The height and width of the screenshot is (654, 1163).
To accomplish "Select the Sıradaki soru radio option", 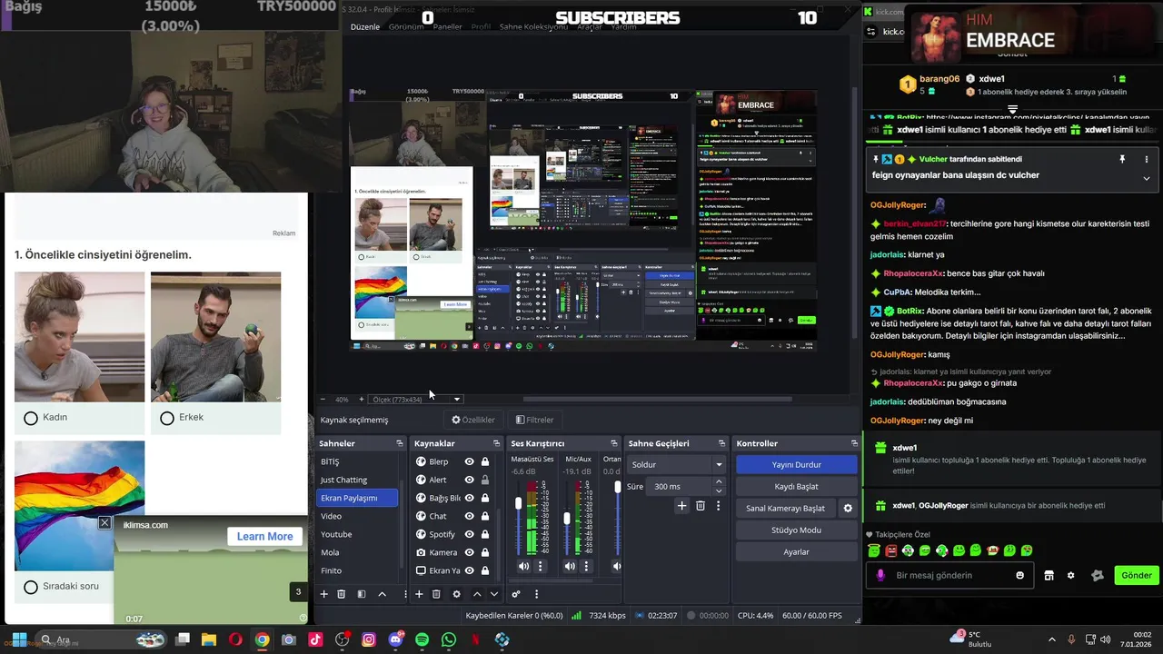I will tap(31, 587).
